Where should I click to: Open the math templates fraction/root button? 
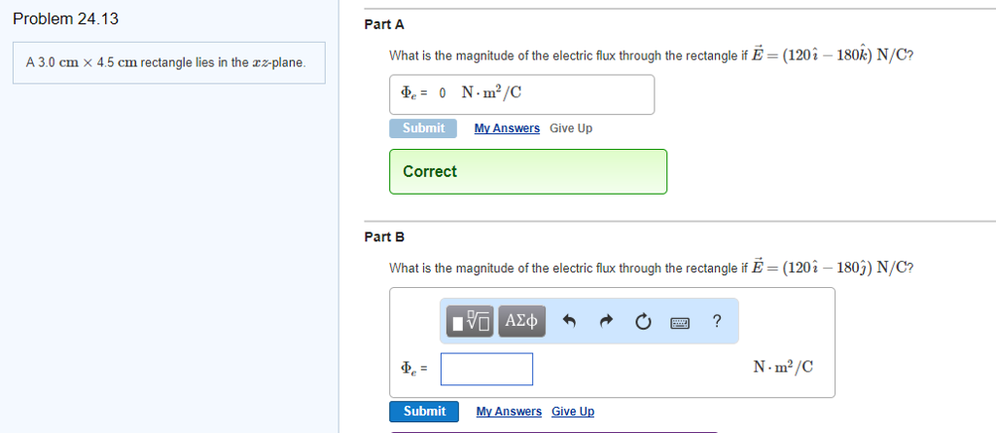(x=470, y=321)
